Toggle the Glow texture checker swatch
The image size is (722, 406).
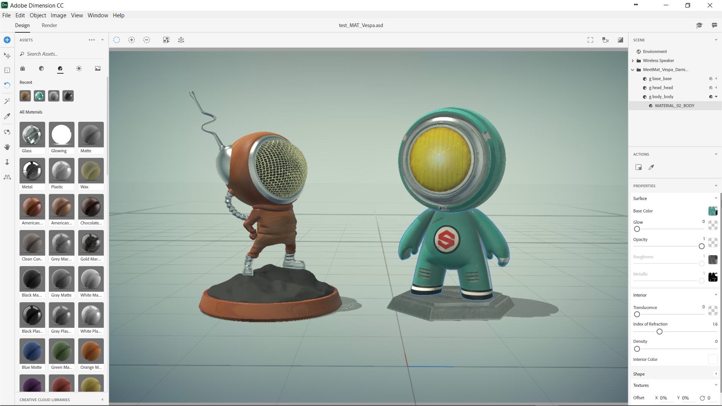713,225
